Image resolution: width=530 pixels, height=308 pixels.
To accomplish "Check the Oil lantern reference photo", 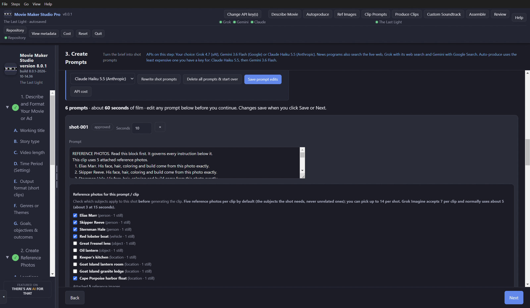I will coord(75,250).
